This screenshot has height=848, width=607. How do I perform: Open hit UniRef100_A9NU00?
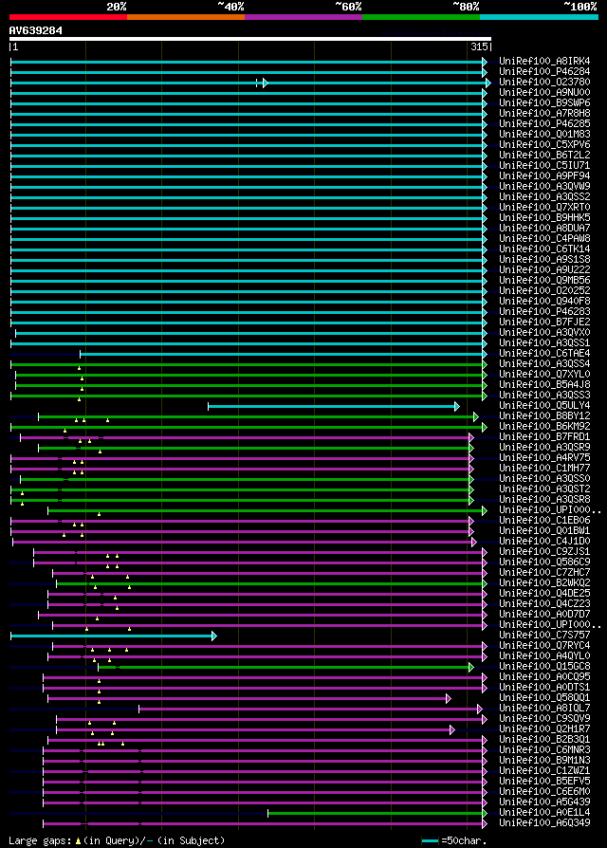point(544,92)
